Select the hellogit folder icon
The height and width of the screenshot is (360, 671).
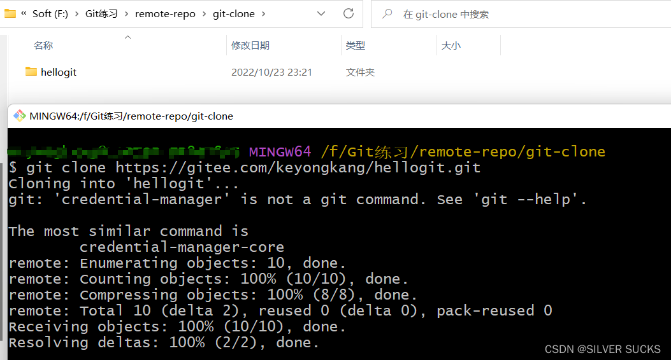coord(31,71)
